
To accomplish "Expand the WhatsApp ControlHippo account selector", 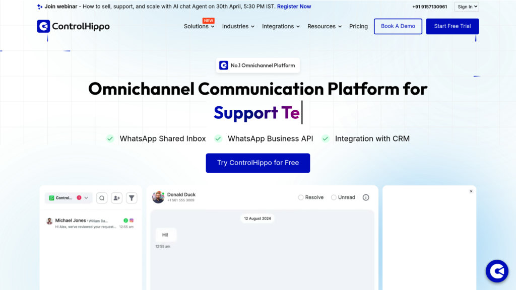I will click(x=69, y=198).
